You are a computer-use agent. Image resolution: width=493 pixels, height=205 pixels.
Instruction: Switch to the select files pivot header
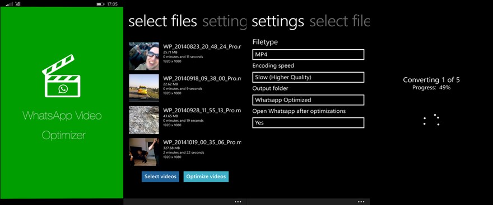[163, 21]
